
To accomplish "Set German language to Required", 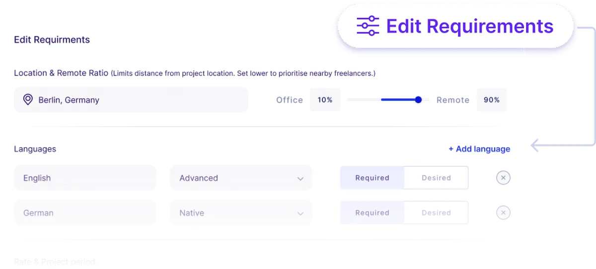I will (x=372, y=213).
